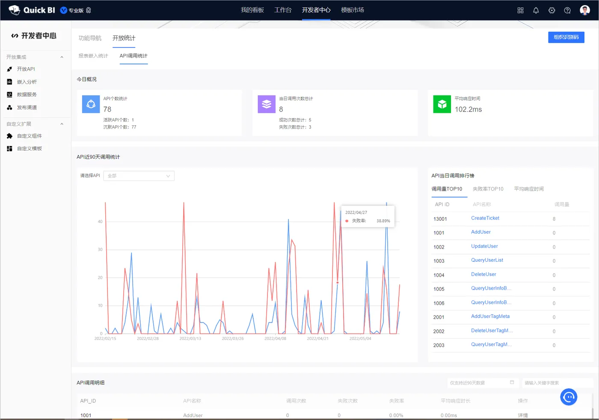The width and height of the screenshot is (599, 420).
Task: Open the help question mark icon
Action: pos(567,10)
